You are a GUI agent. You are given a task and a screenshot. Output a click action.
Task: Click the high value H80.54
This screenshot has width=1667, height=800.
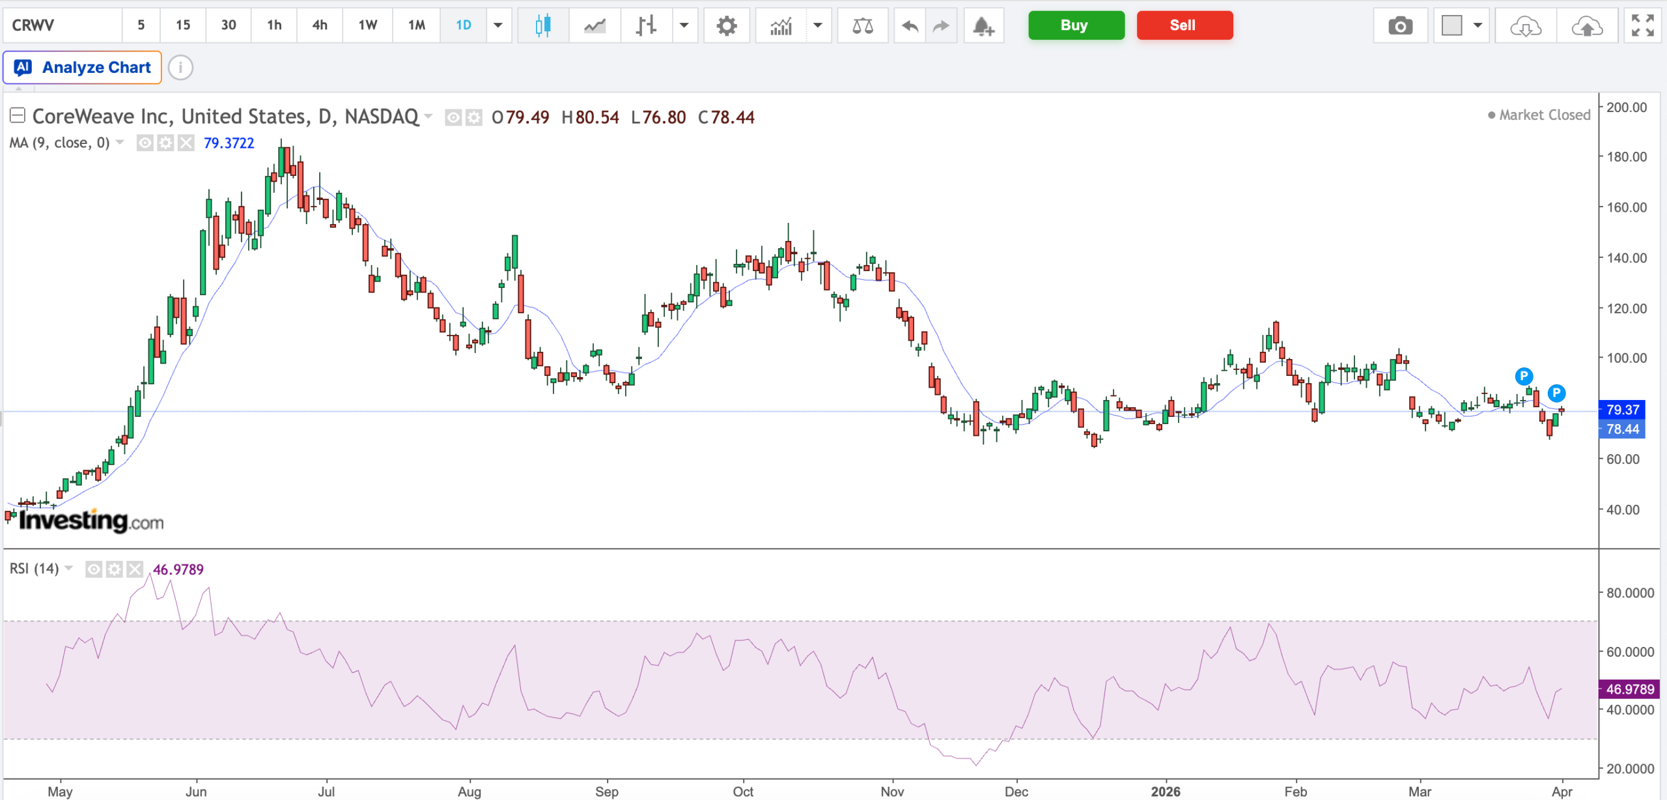click(x=590, y=117)
